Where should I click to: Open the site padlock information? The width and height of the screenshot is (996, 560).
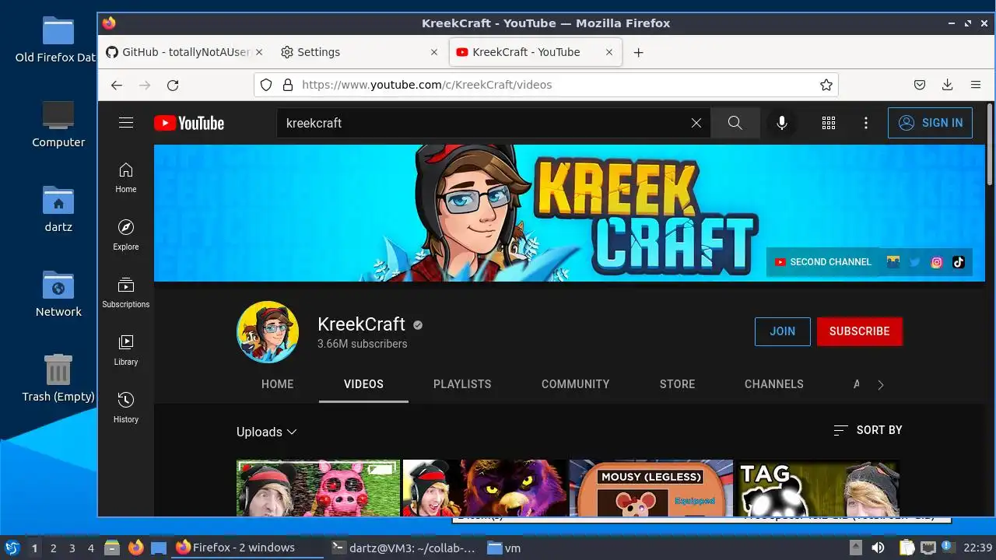287,85
